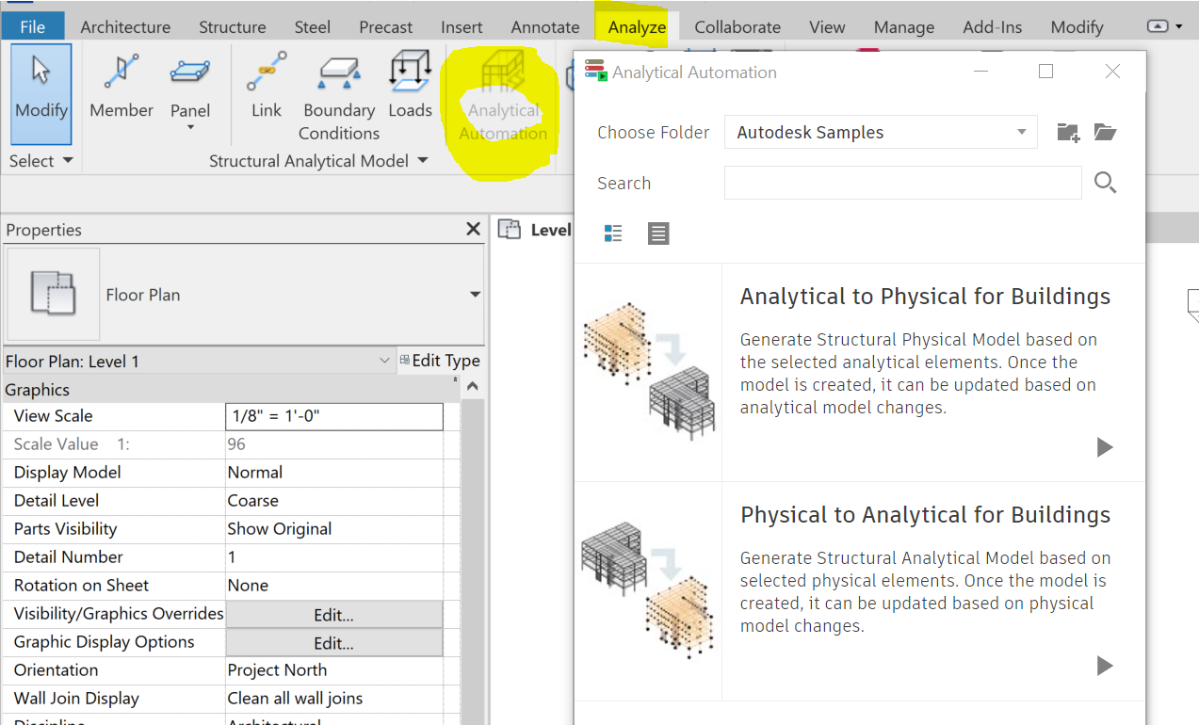Image resolution: width=1199 pixels, height=725 pixels.
Task: Switch to thumbnail list view of automations
Action: click(613, 233)
